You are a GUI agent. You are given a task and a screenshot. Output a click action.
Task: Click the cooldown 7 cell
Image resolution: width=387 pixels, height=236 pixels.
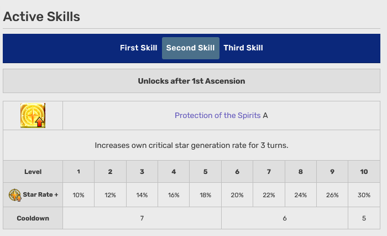tap(142, 218)
